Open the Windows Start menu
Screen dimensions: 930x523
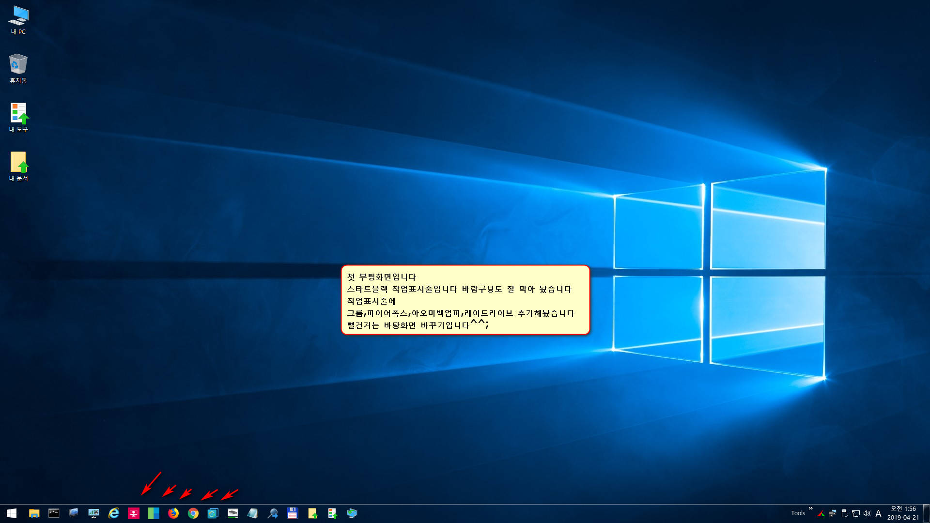tap(12, 513)
